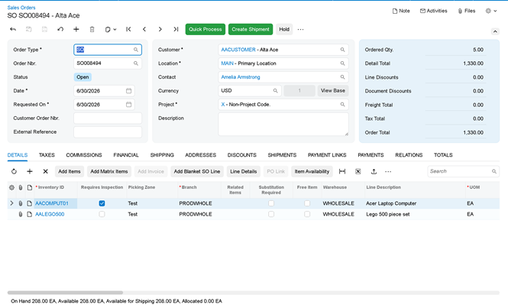
Task: Switch to the DISCOUNTS tab
Action: click(241, 155)
